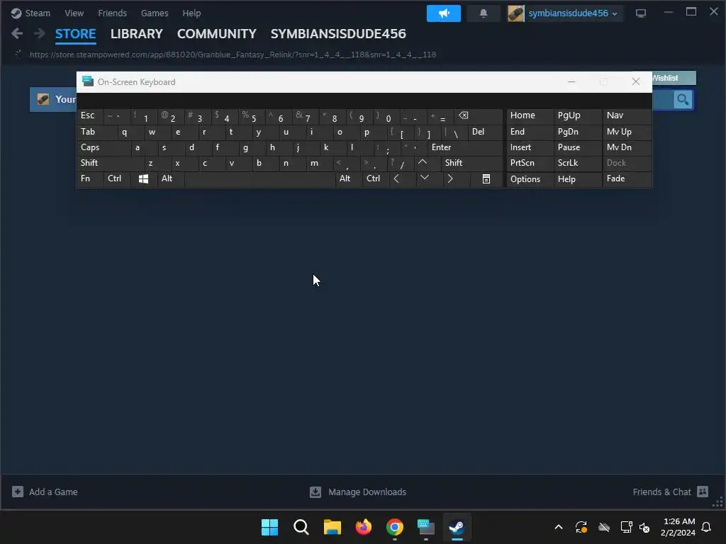The image size is (726, 544).
Task: Open the Help menu in Steam
Action: [191, 13]
